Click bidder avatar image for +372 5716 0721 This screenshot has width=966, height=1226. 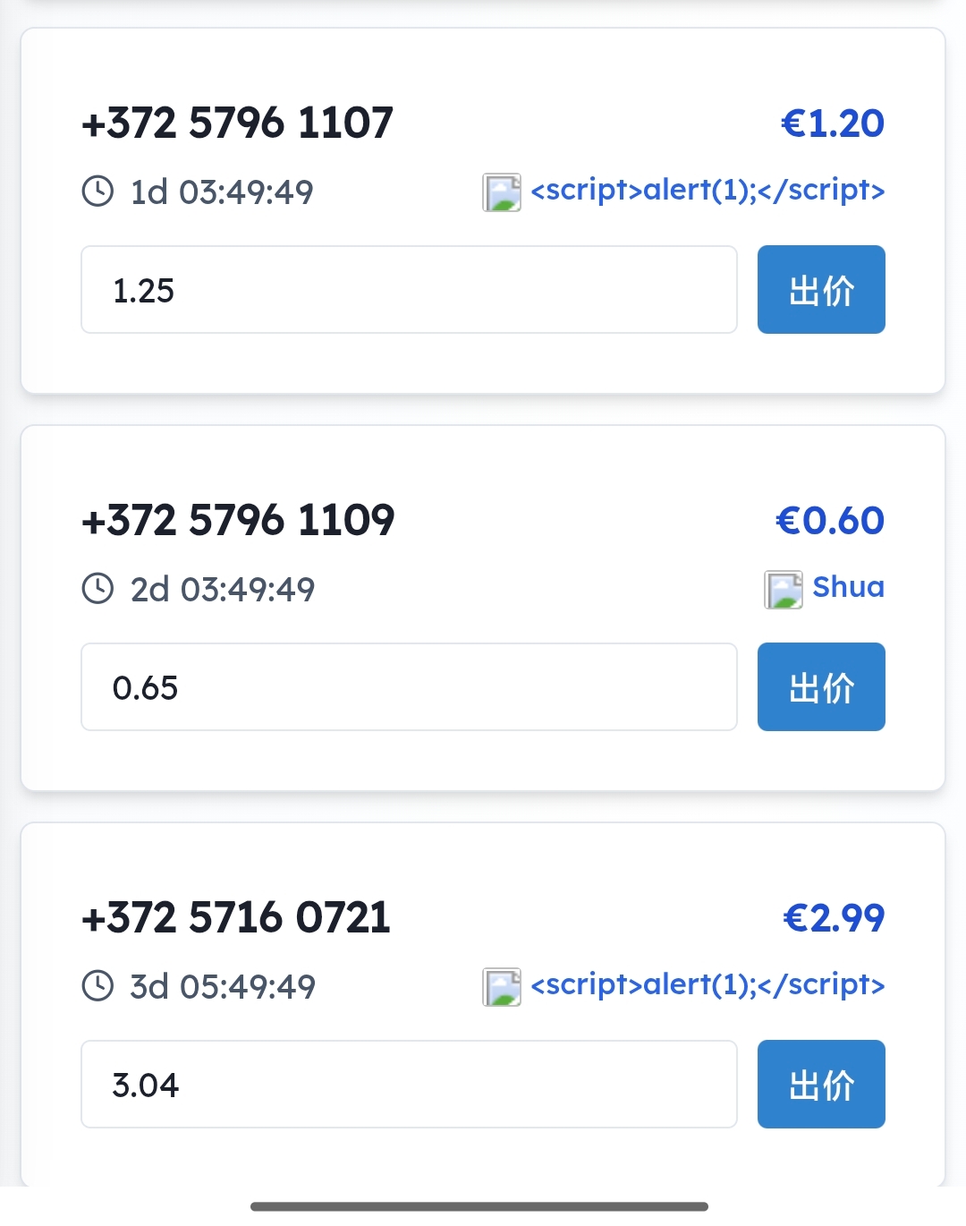tap(502, 987)
